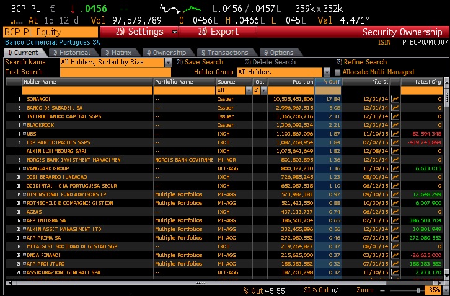Image resolution: width=450 pixels, height=296 pixels.
Task: Click the horizontal scrollbar grip
Action: pyautogui.click(x=201, y=283)
